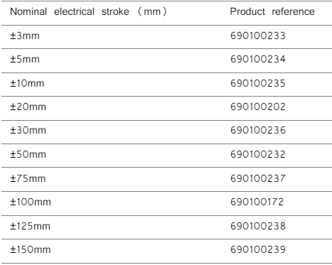This screenshot has height=265, width=332.
Task: Select the ±5mm stroke cell
Action: point(25,59)
